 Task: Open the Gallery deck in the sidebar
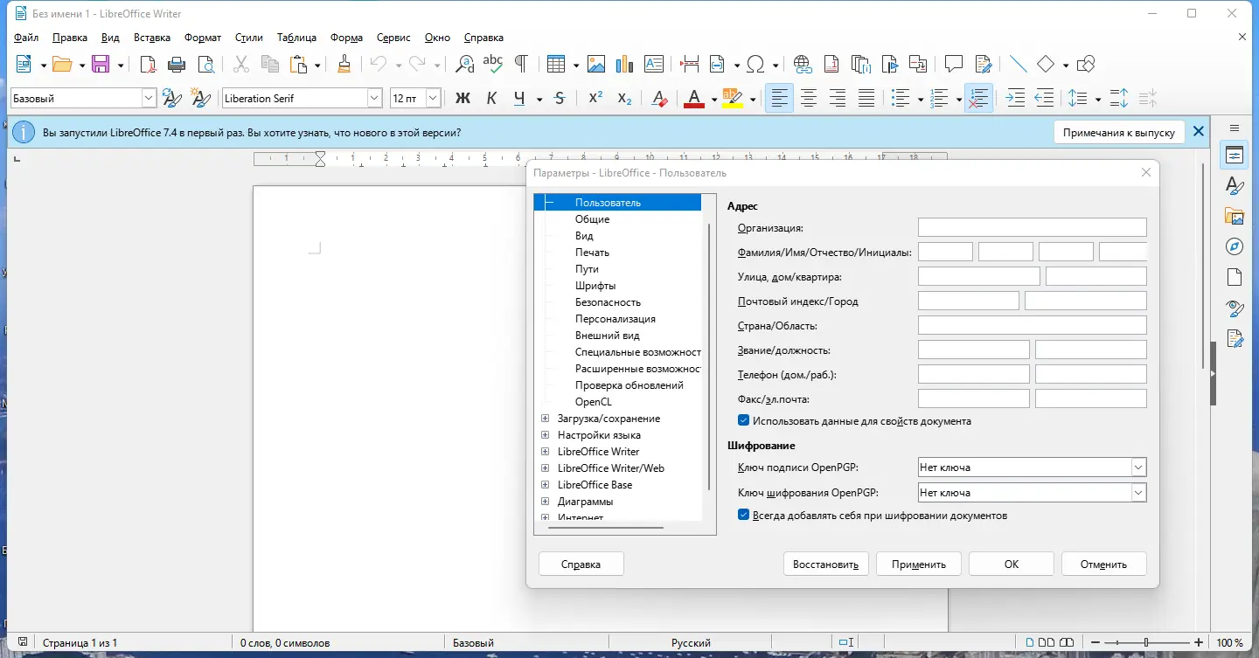(1235, 216)
